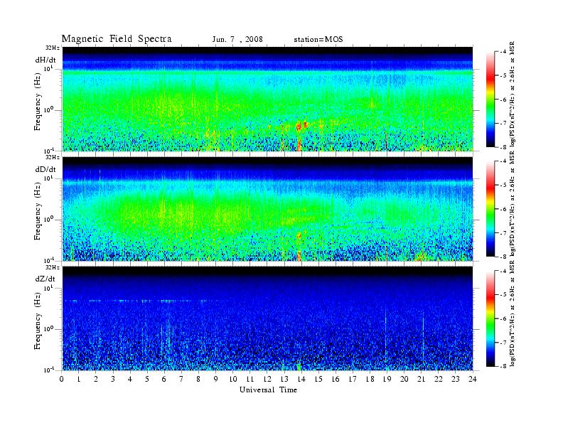
Task: Click the "Universal Time" axis title
Action: 268,390
